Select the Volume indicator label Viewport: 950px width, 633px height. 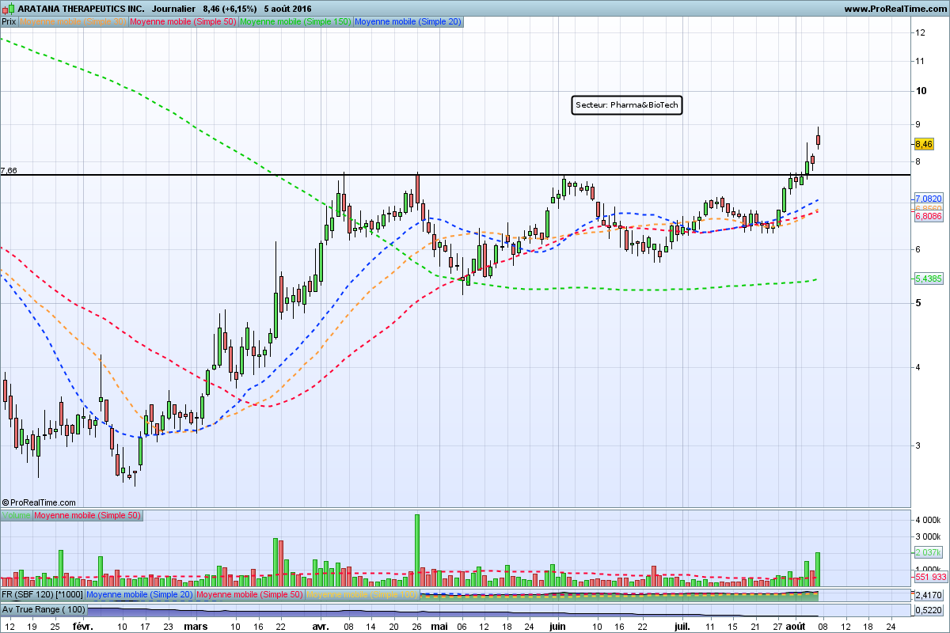pos(17,516)
